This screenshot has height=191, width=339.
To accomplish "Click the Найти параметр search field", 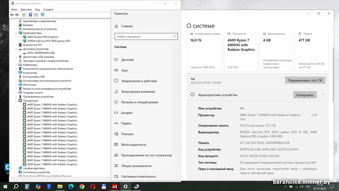I will pyautogui.click(x=142, y=37).
